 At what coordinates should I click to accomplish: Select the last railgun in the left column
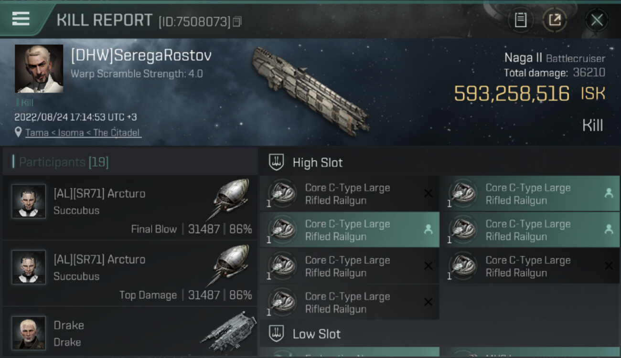[350, 303]
